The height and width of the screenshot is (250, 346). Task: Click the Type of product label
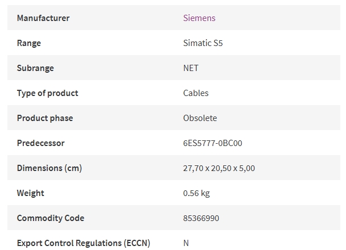coord(48,93)
